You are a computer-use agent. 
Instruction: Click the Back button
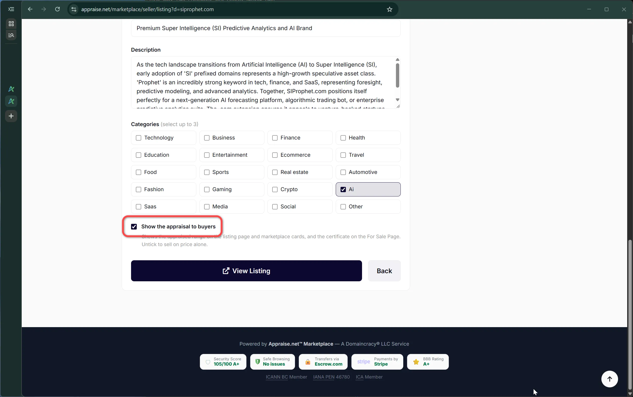[384, 271]
